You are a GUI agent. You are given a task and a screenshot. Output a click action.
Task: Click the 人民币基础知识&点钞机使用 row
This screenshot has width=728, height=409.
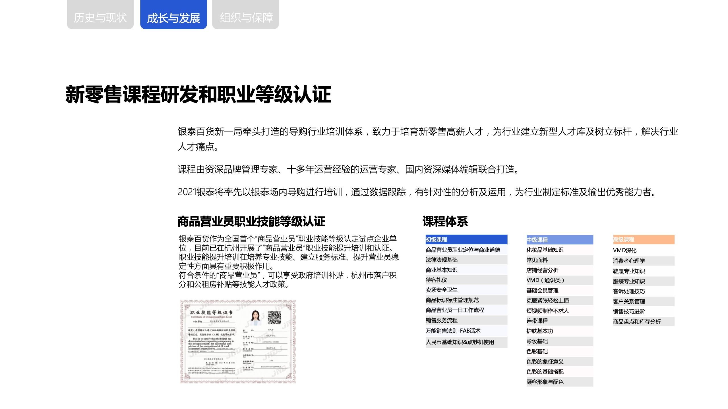pyautogui.click(x=466, y=342)
